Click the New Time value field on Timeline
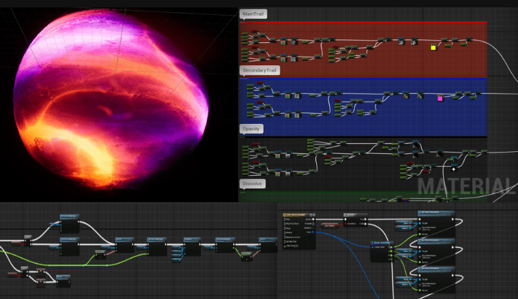The width and height of the screenshot is (518, 299). [296, 246]
